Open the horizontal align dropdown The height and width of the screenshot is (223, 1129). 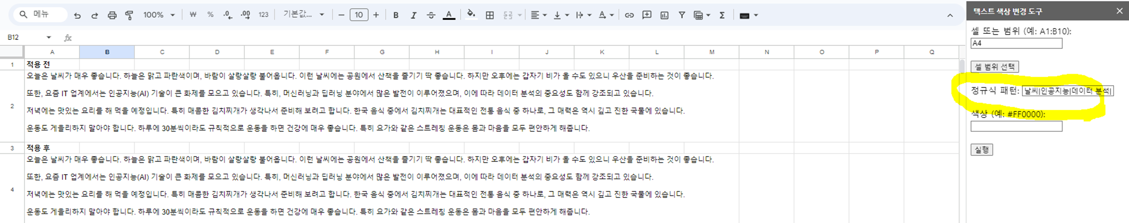tap(539, 15)
